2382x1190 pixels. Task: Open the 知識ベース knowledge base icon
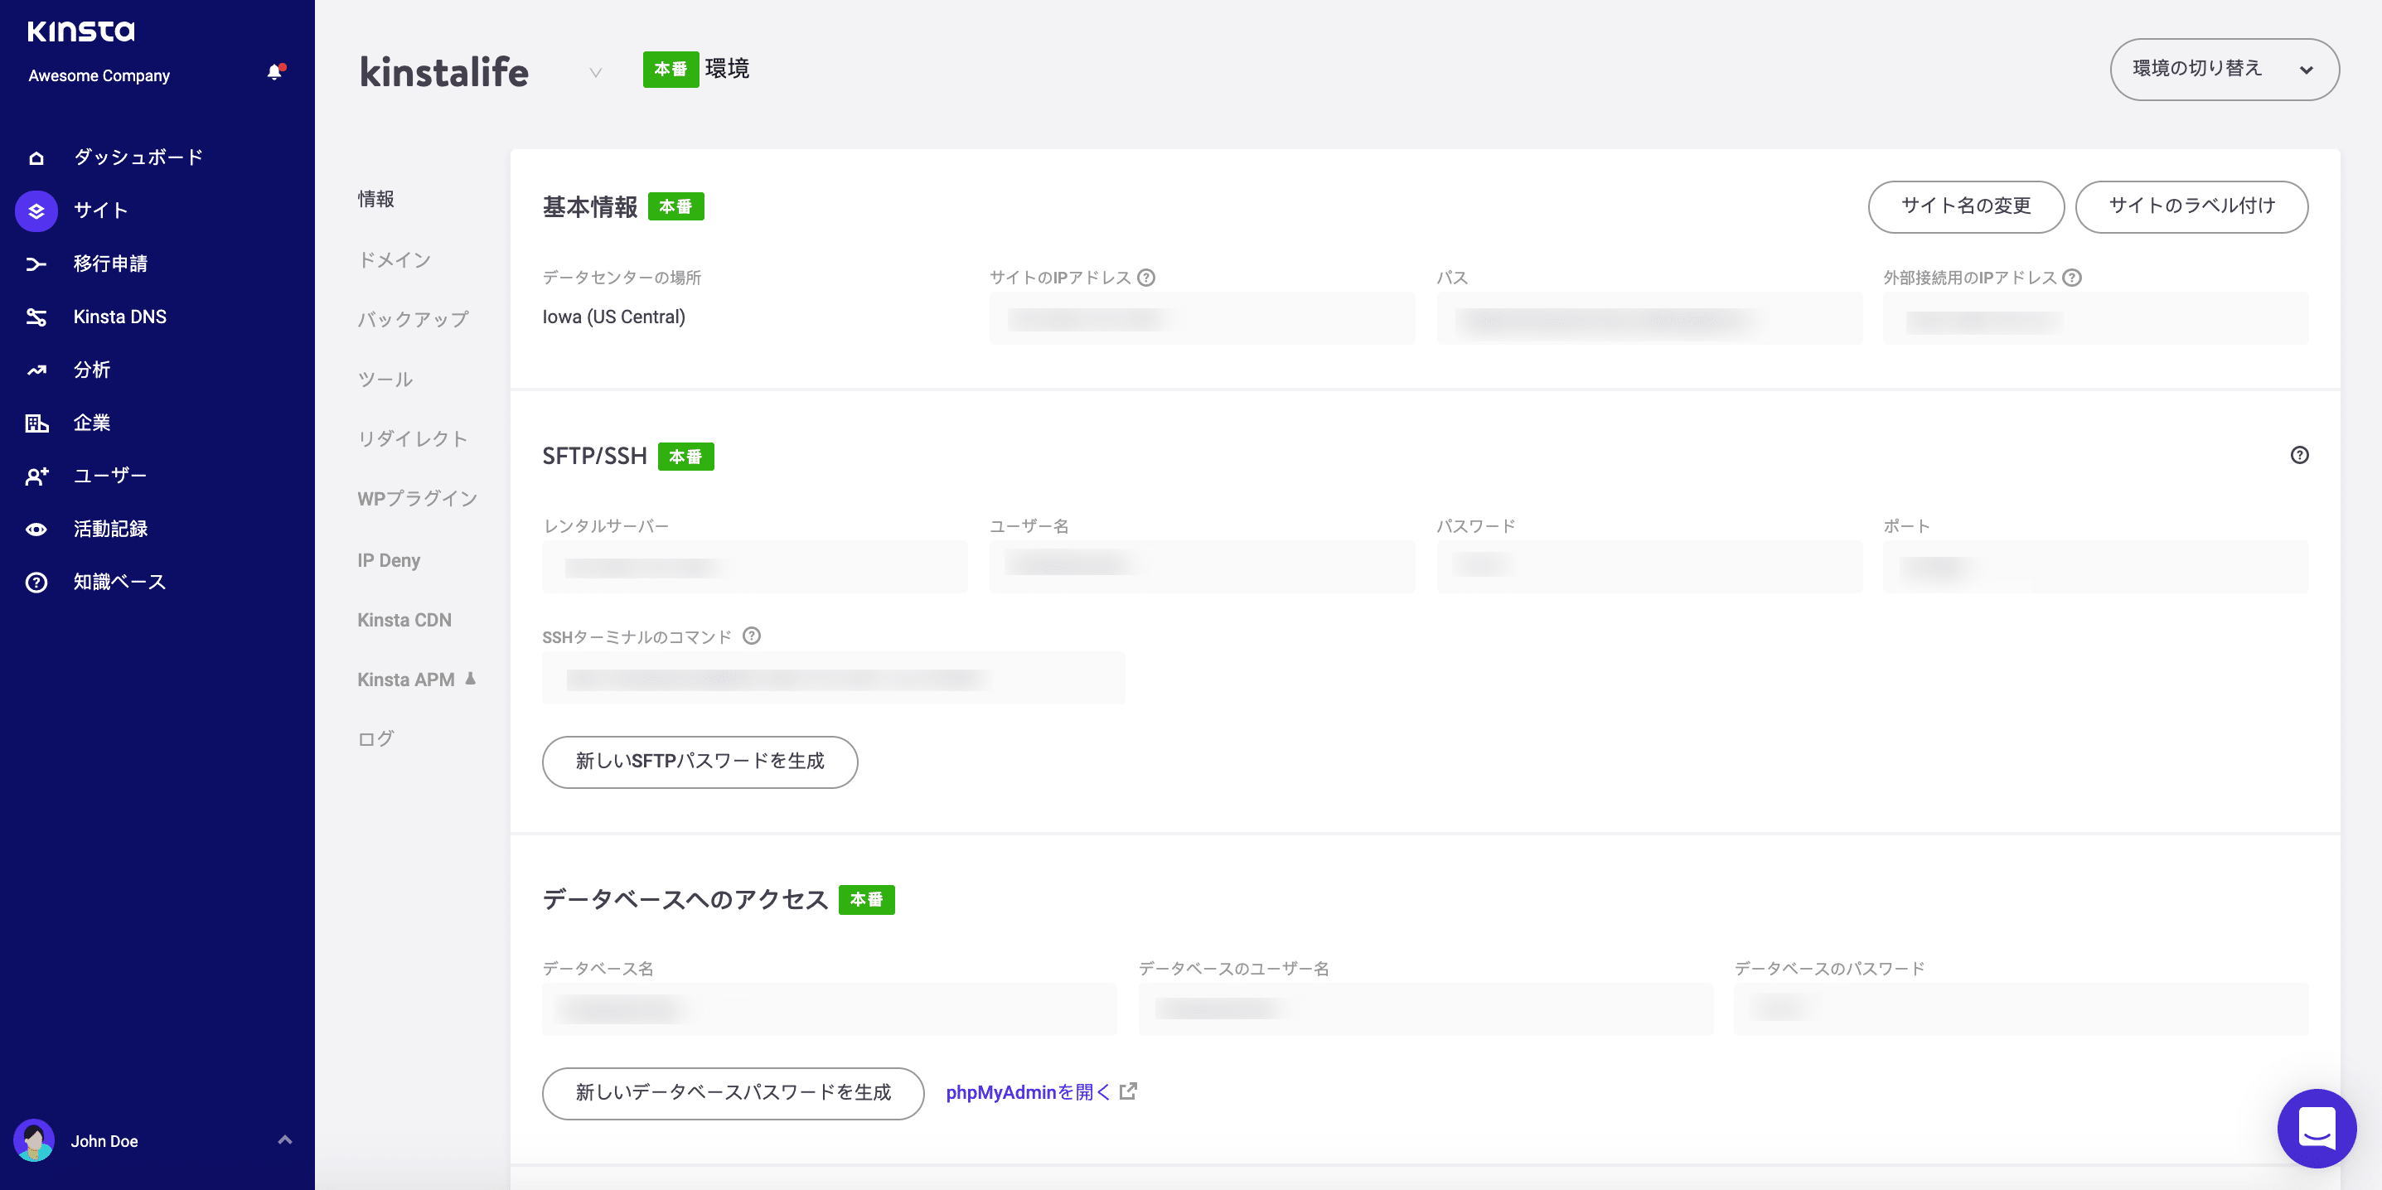(36, 582)
